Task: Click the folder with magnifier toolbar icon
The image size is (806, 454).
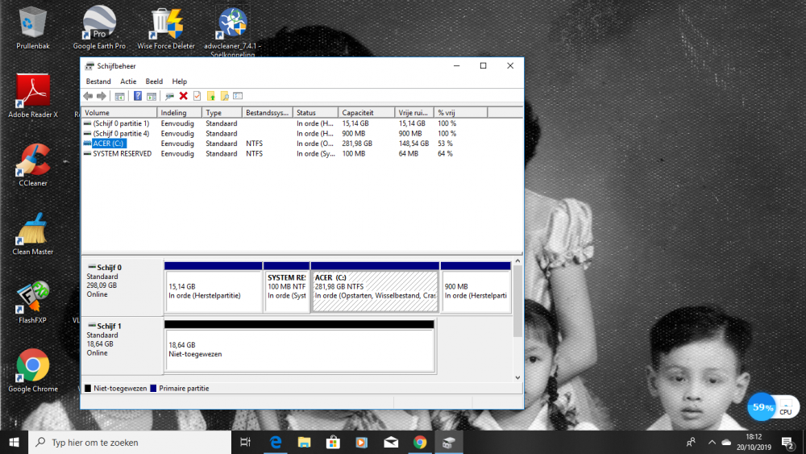Action: coord(225,96)
